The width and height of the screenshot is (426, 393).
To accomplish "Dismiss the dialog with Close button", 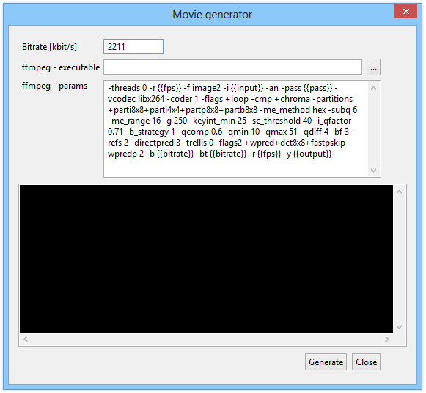I will (x=366, y=362).
